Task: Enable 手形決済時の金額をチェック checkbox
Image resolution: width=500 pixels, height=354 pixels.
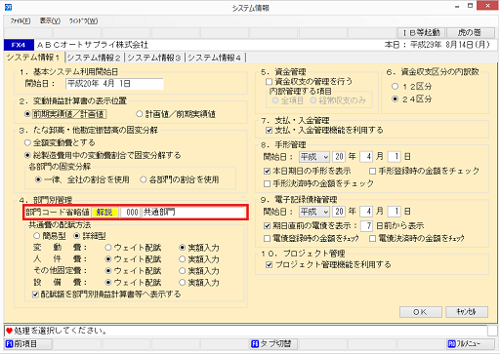Action: point(318,183)
